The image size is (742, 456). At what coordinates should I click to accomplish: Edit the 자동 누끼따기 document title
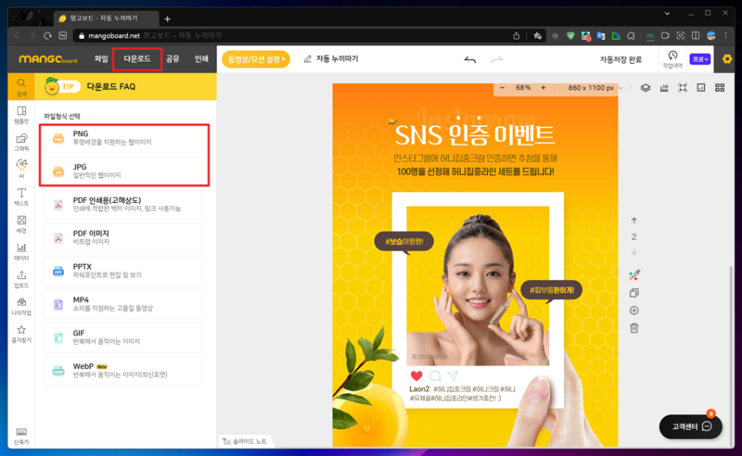[x=337, y=58]
